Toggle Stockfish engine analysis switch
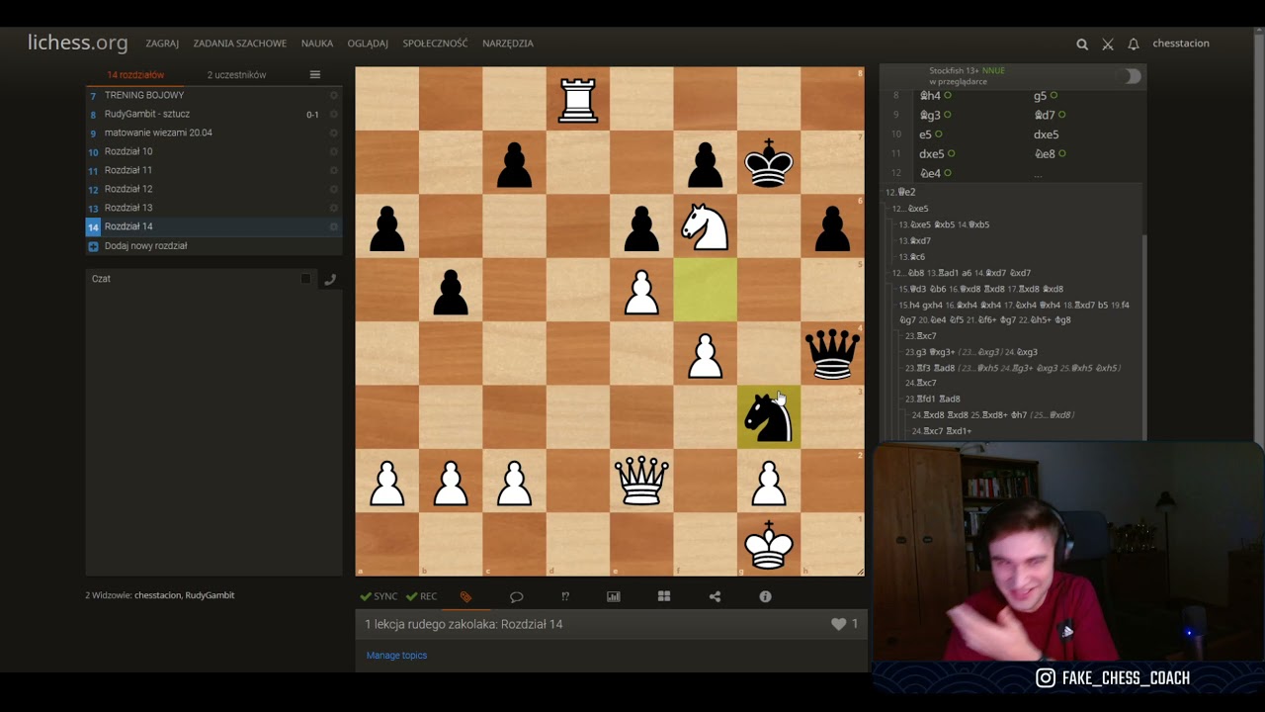 (1131, 76)
